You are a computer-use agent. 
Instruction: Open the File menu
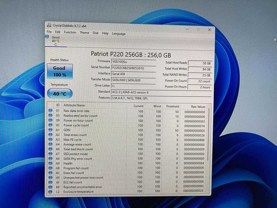49,32
